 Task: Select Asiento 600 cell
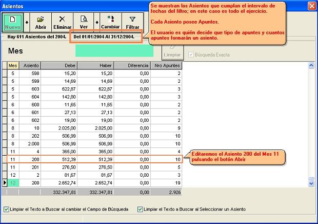[30, 105]
